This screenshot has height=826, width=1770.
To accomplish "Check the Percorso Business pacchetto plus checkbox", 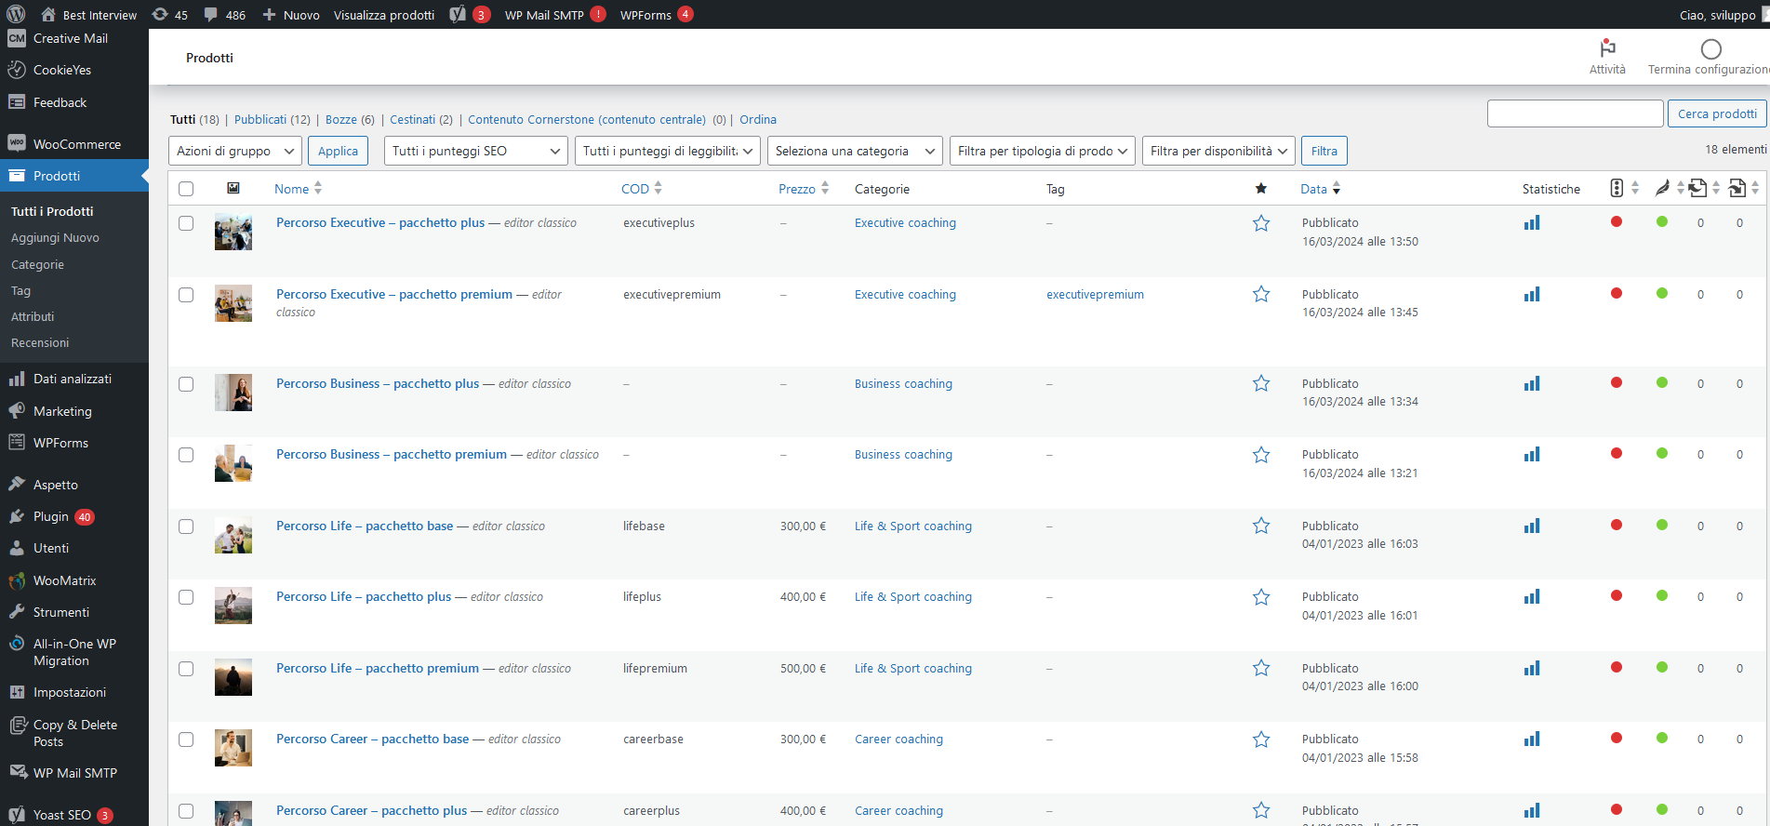I will point(186,384).
